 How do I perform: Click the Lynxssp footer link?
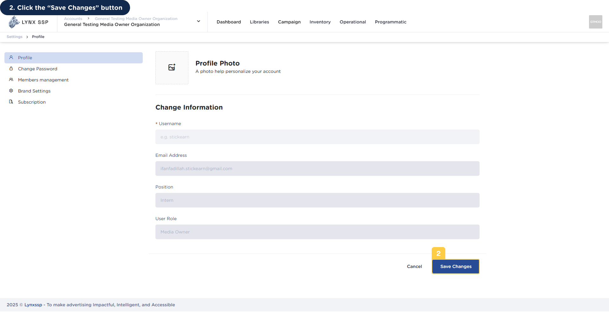33,305
